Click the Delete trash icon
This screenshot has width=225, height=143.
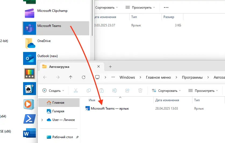click(140, 90)
